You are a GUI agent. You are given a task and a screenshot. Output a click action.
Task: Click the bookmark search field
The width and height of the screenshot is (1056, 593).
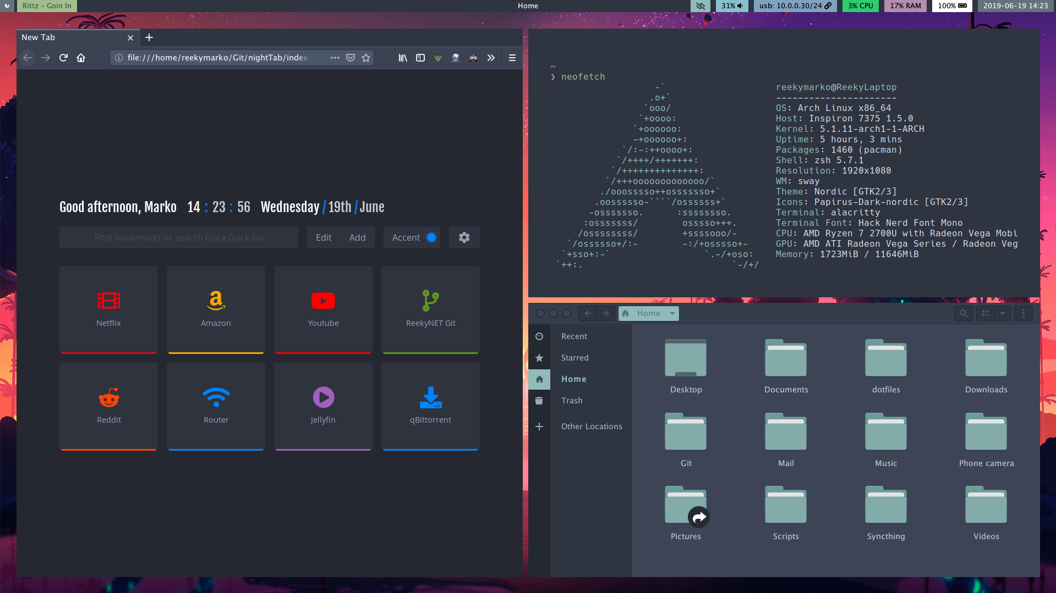179,237
